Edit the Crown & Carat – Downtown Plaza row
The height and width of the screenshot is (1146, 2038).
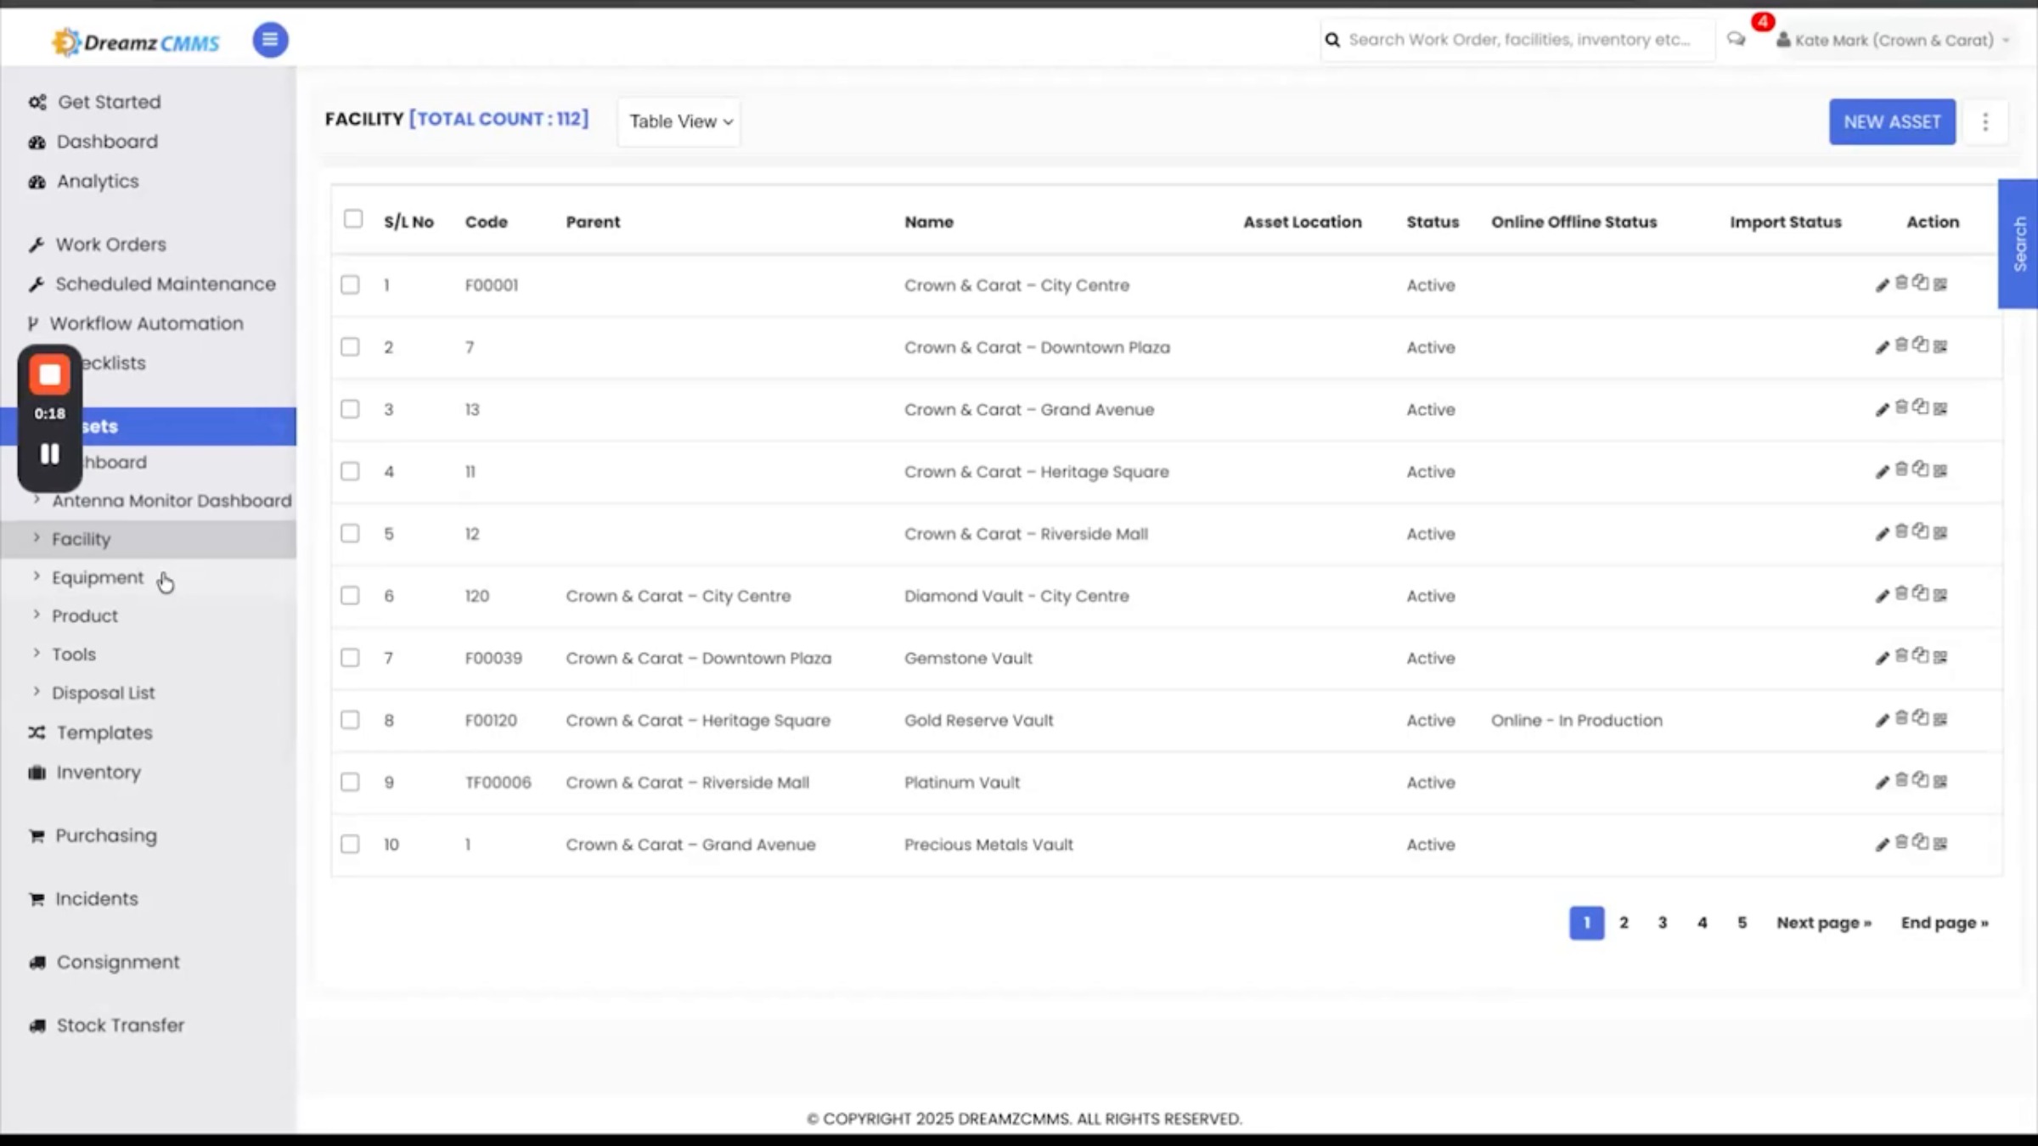click(1883, 347)
